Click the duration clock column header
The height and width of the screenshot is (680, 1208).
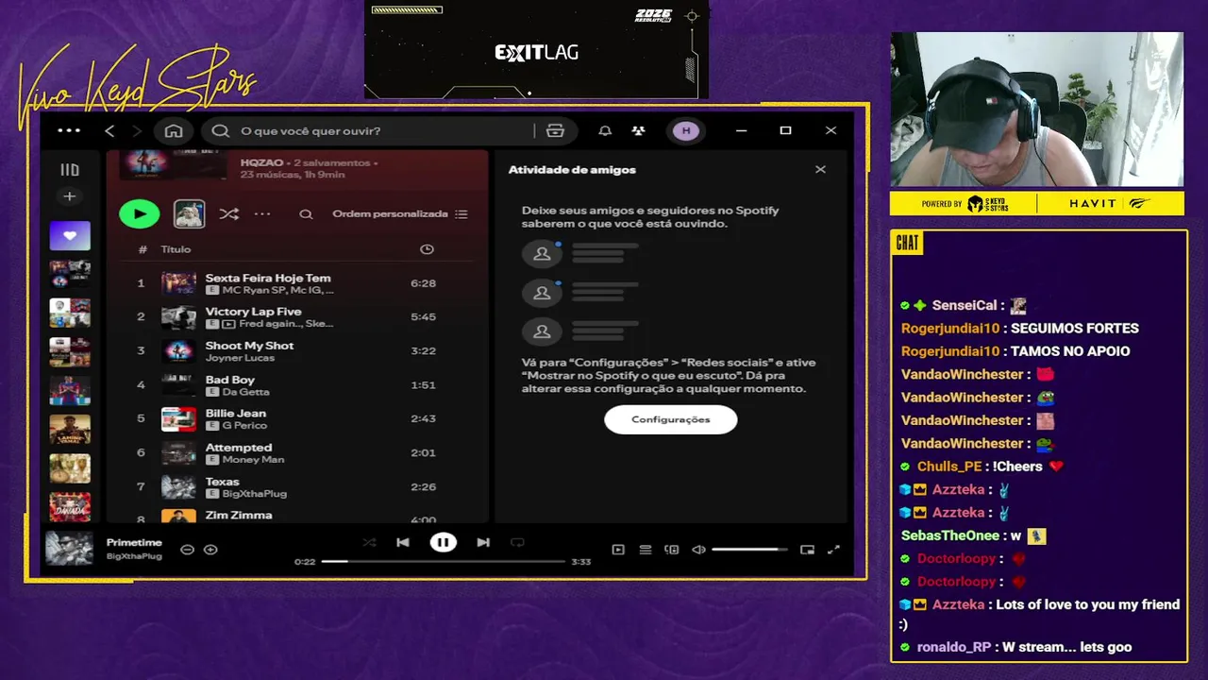coord(427,249)
